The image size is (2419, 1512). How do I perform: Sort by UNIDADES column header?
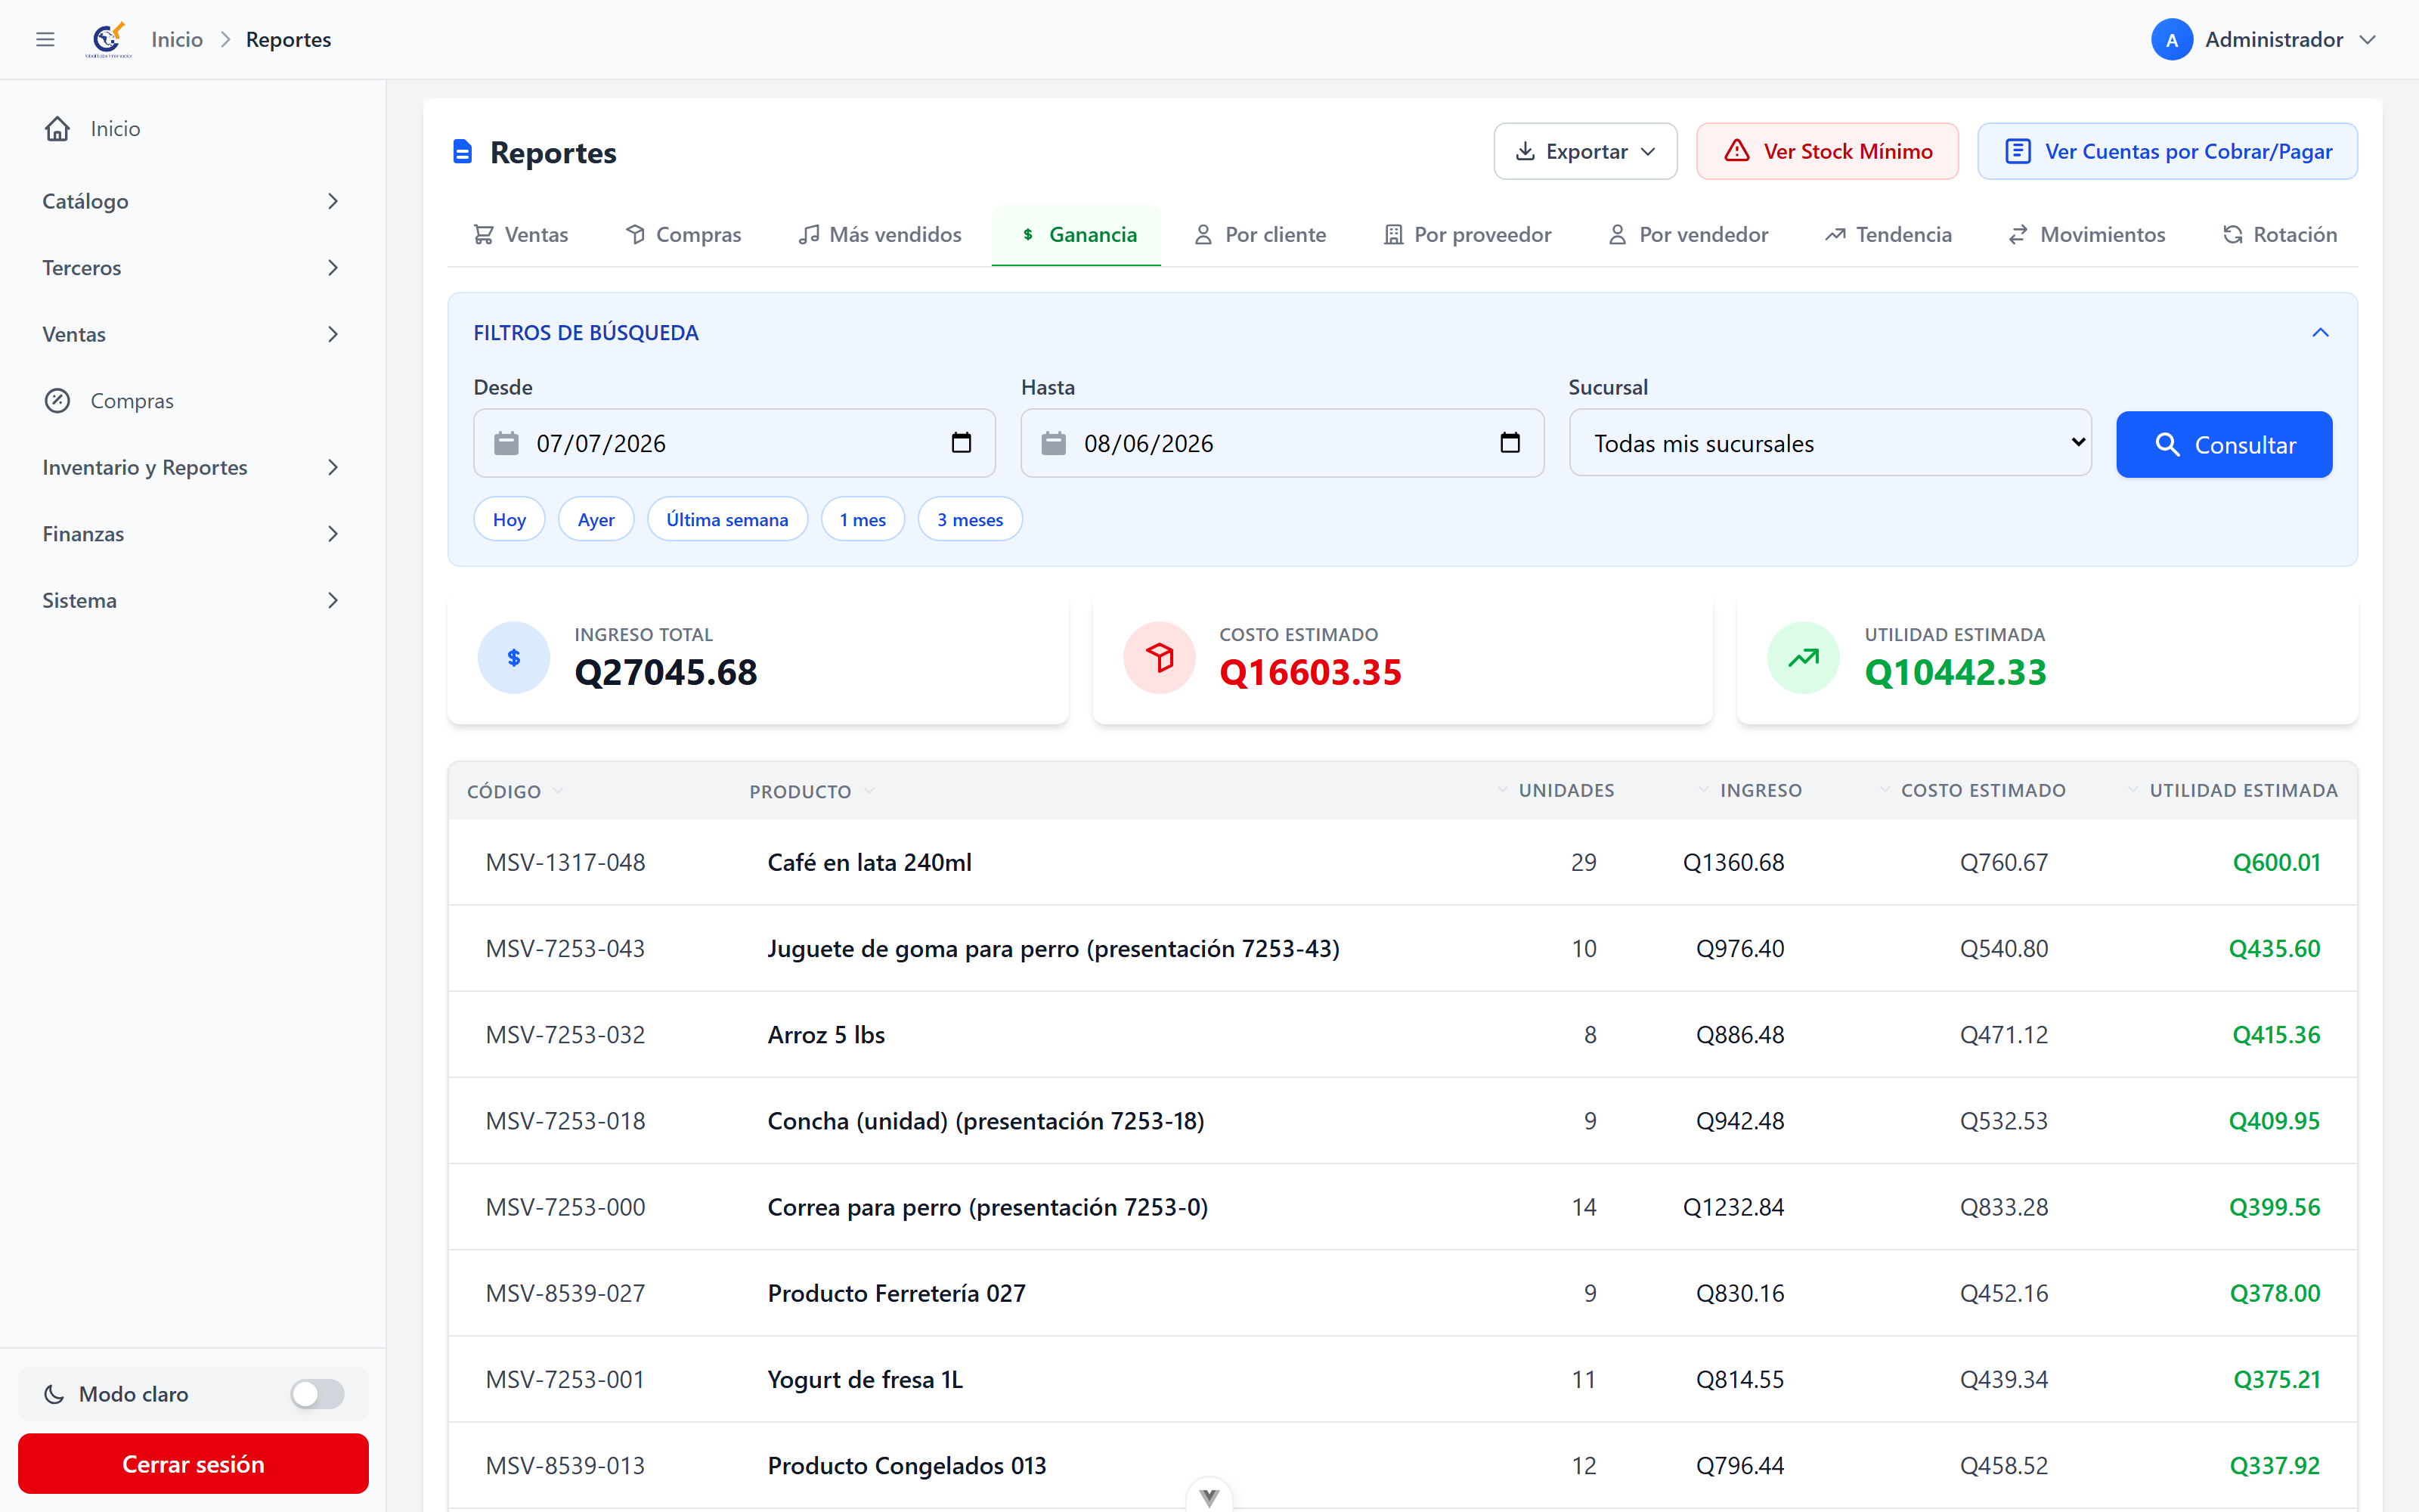point(1566,791)
